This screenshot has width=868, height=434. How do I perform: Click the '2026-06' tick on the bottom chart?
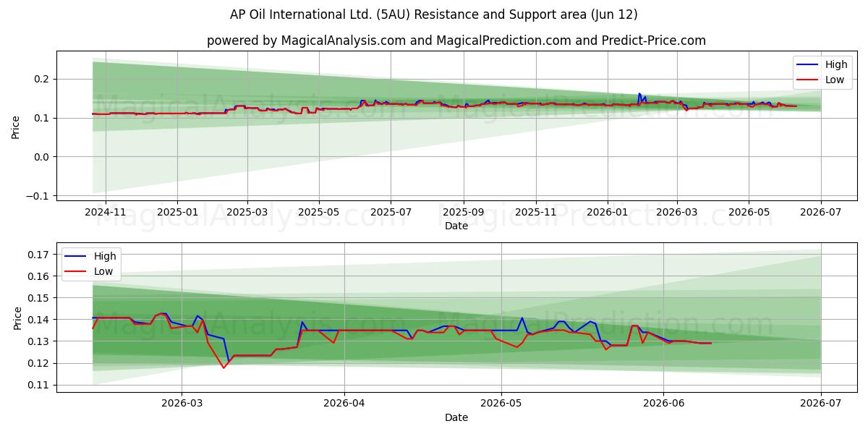coord(664,404)
